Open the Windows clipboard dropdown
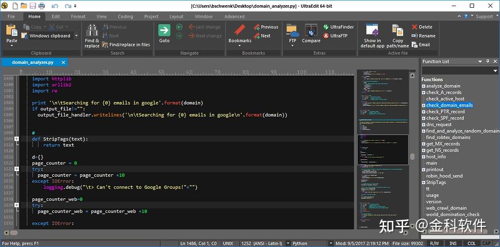This screenshot has height=247, width=500. click(x=76, y=36)
